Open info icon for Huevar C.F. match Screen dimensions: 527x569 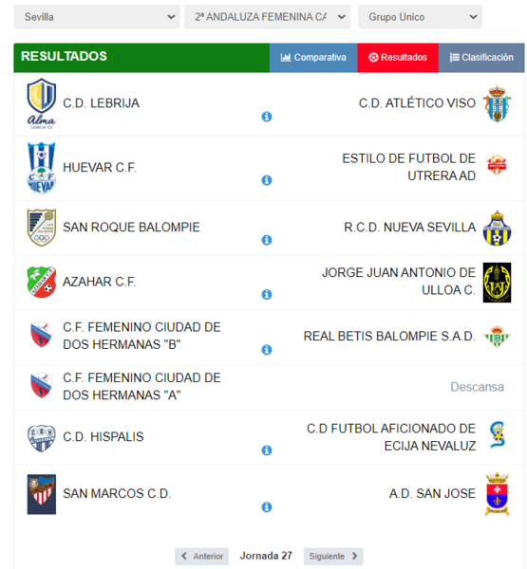(267, 180)
